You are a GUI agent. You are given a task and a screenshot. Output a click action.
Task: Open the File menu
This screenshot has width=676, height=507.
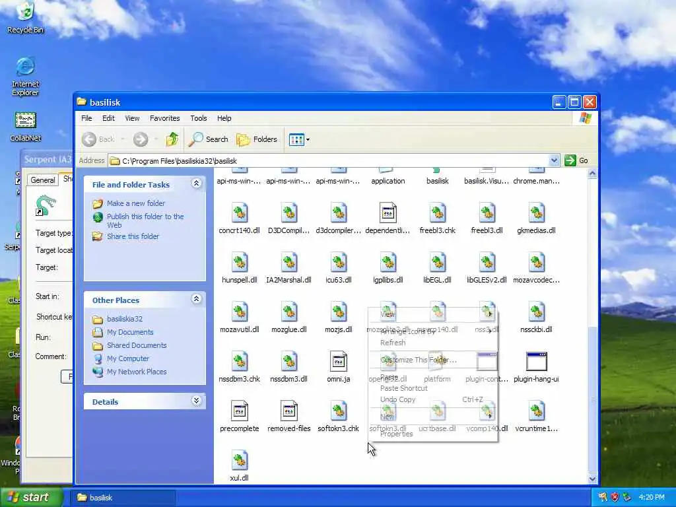[x=86, y=118]
